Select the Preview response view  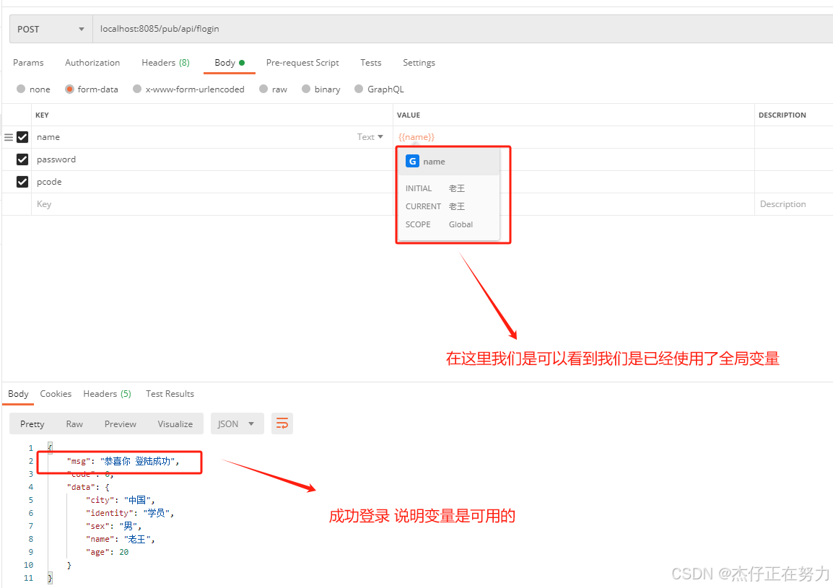coord(120,424)
